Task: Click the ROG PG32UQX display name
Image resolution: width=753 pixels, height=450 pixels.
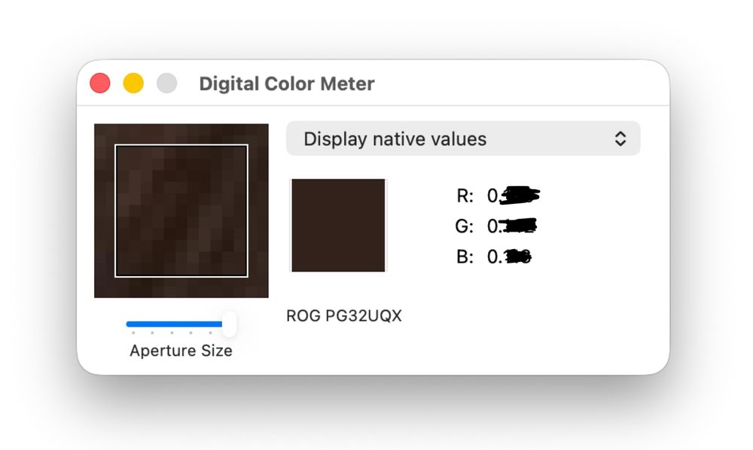Action: (x=344, y=315)
